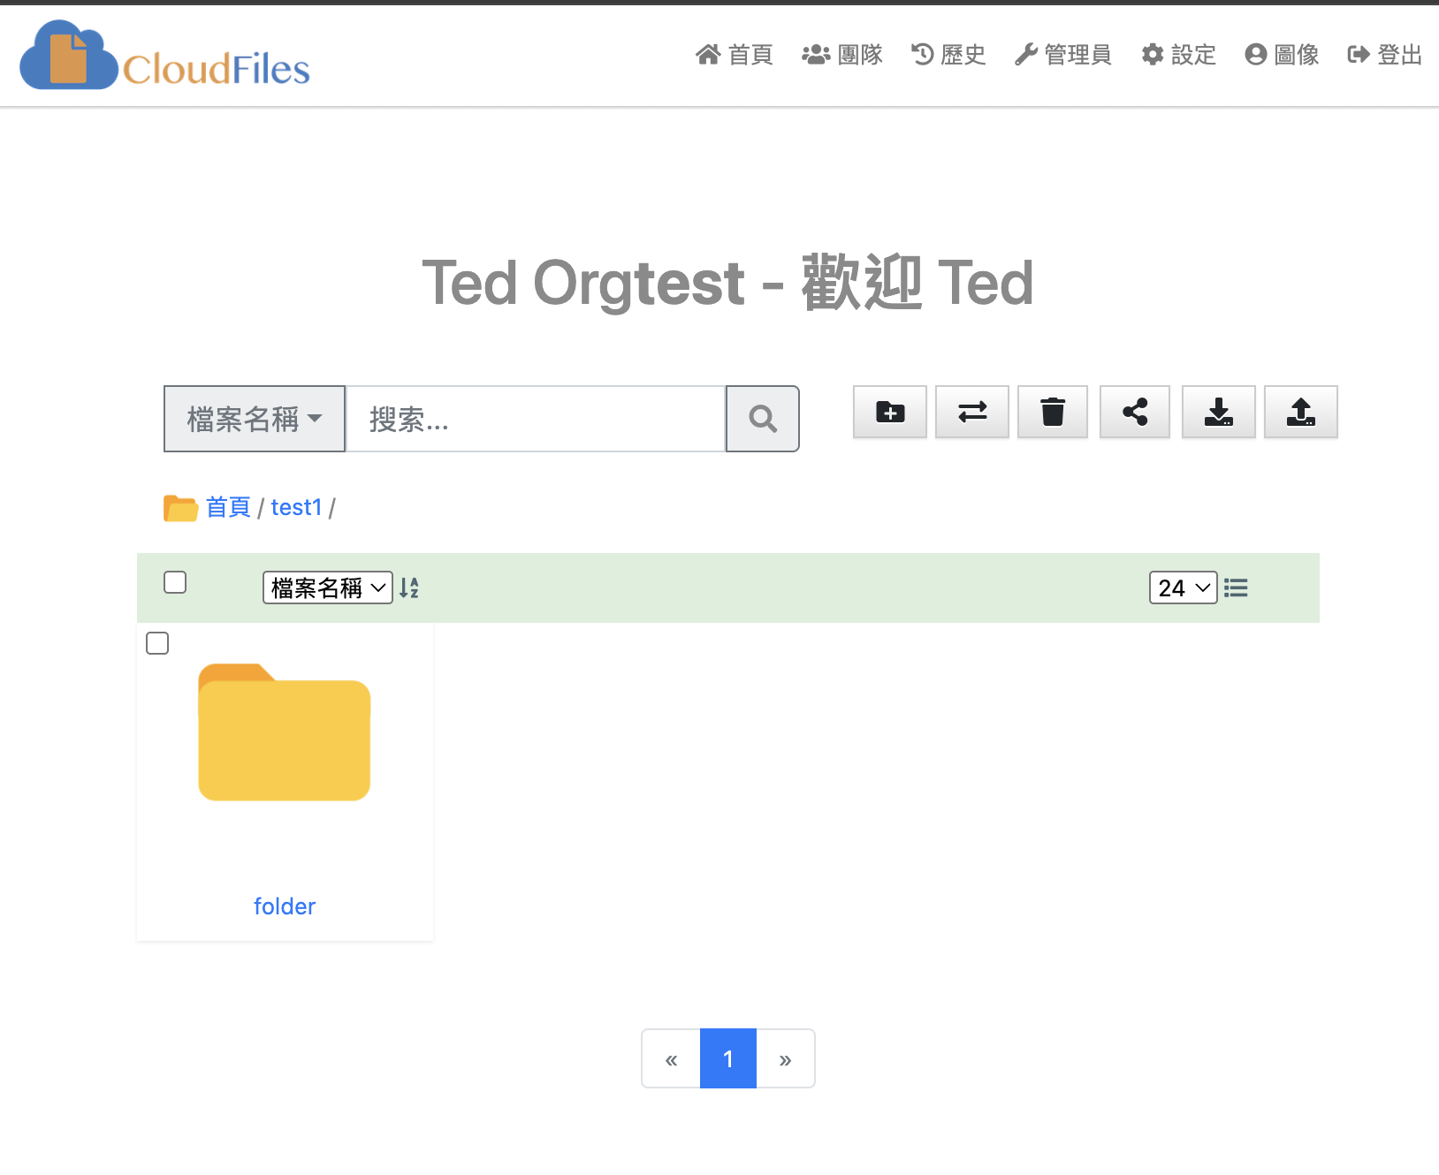
Task: Click the download icon button
Action: 1219,412
